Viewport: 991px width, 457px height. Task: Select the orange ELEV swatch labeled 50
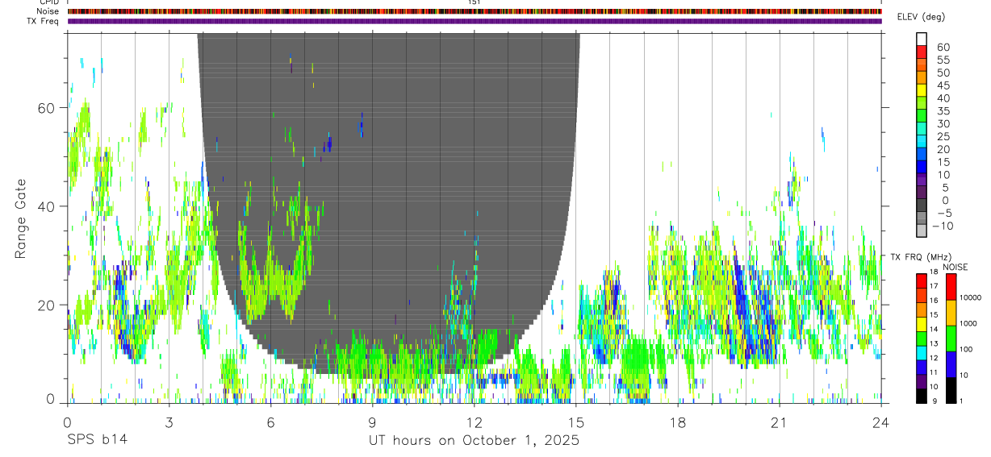(922, 78)
